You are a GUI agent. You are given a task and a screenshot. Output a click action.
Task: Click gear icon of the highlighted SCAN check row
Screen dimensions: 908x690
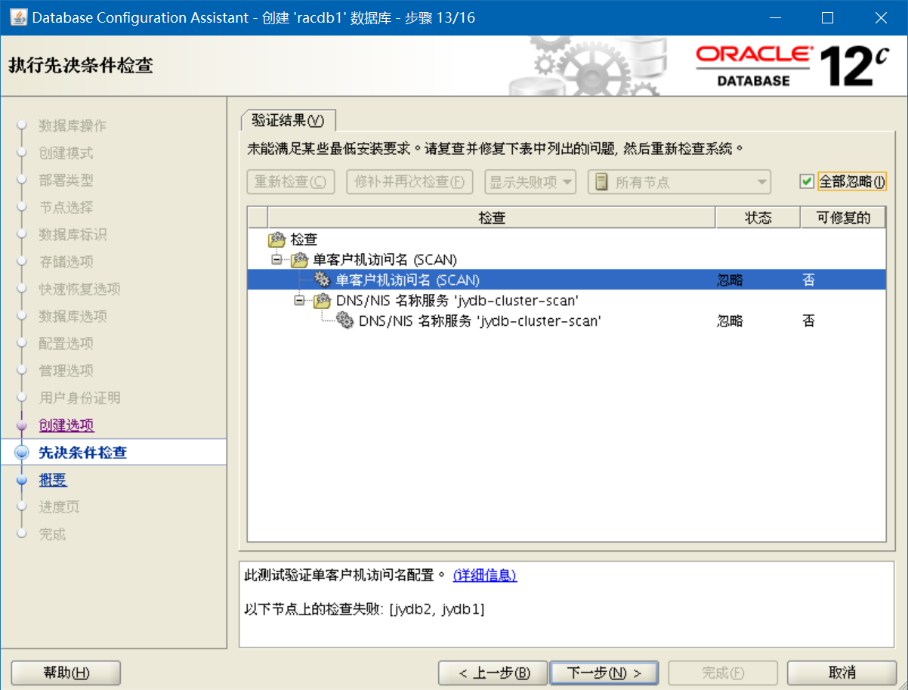tap(323, 280)
